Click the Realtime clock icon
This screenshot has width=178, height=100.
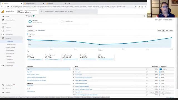point(3,27)
